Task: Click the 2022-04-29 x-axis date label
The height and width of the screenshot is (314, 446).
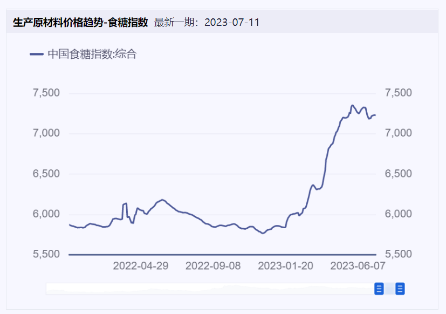Action: coord(140,266)
